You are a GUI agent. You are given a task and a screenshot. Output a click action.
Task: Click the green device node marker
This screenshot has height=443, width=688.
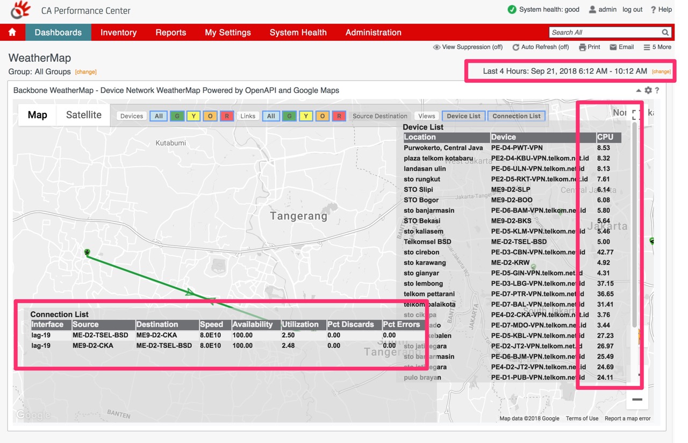87,252
